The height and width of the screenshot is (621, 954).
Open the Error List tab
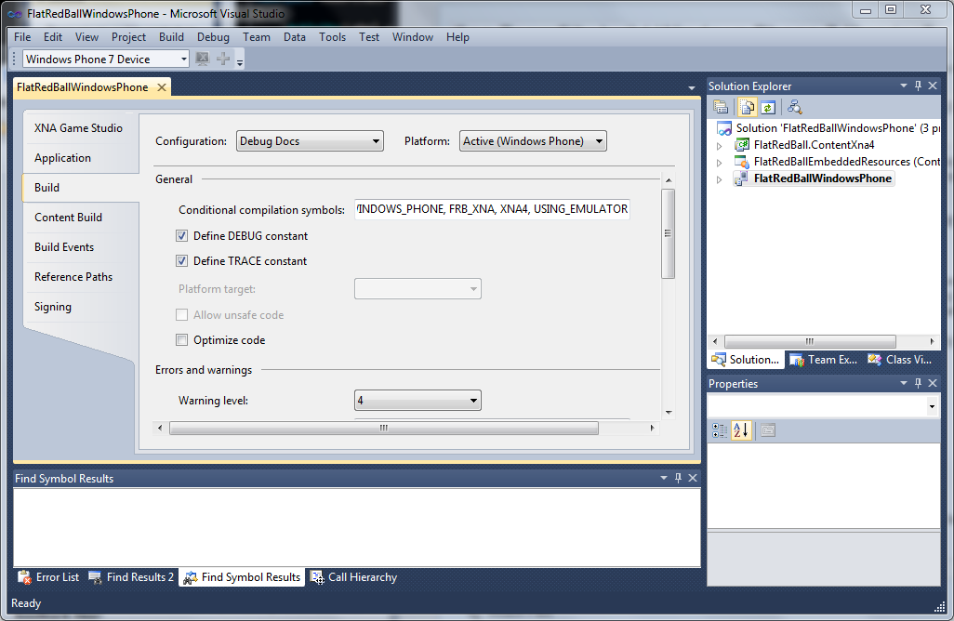click(x=48, y=577)
